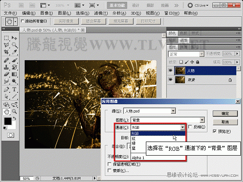The width and height of the screenshot is (243, 182).
Task: Select the Crop tool
Action: [6, 52]
